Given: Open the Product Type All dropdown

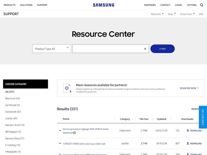Looking at the screenshot, I should [x=51, y=48].
